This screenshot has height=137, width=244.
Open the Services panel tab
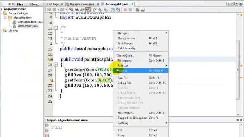(35, 5)
